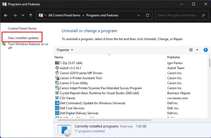Select Dell Command | Update row
The width and height of the screenshot is (211, 138).
[92, 103]
